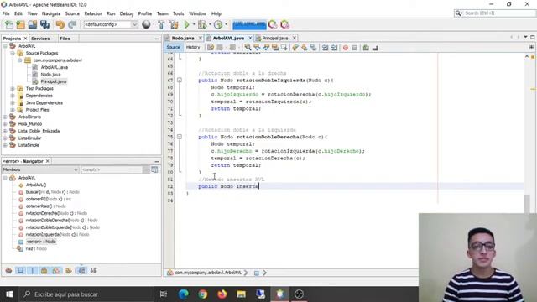Viewport: 537px width, 302px height.
Task: Select Nodo.java in the project tree
Action: pyautogui.click(x=50, y=75)
